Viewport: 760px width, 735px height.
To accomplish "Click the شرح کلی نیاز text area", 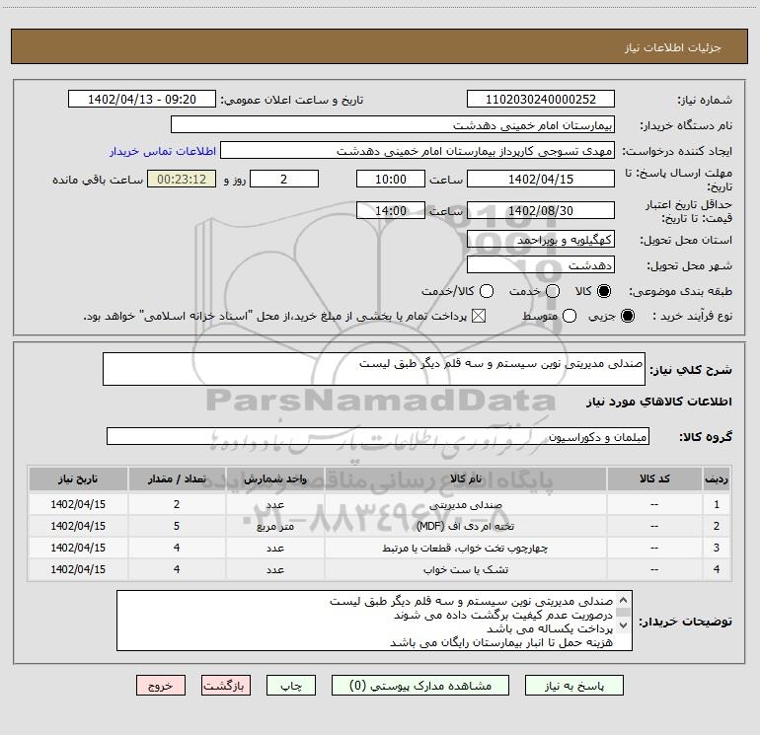I will point(374,369).
